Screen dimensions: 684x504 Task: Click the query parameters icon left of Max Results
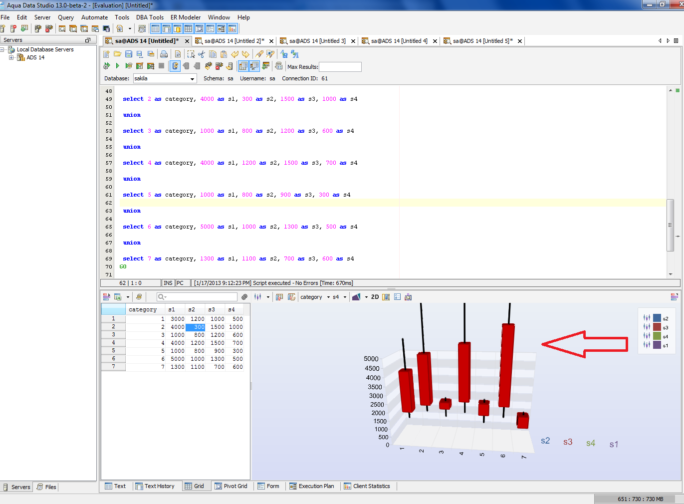point(279,66)
